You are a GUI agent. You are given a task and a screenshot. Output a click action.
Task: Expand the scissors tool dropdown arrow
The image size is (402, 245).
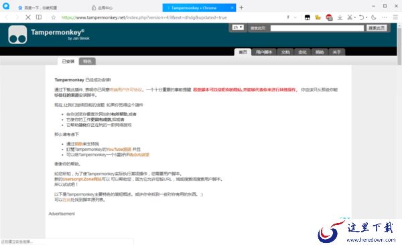point(355,17)
